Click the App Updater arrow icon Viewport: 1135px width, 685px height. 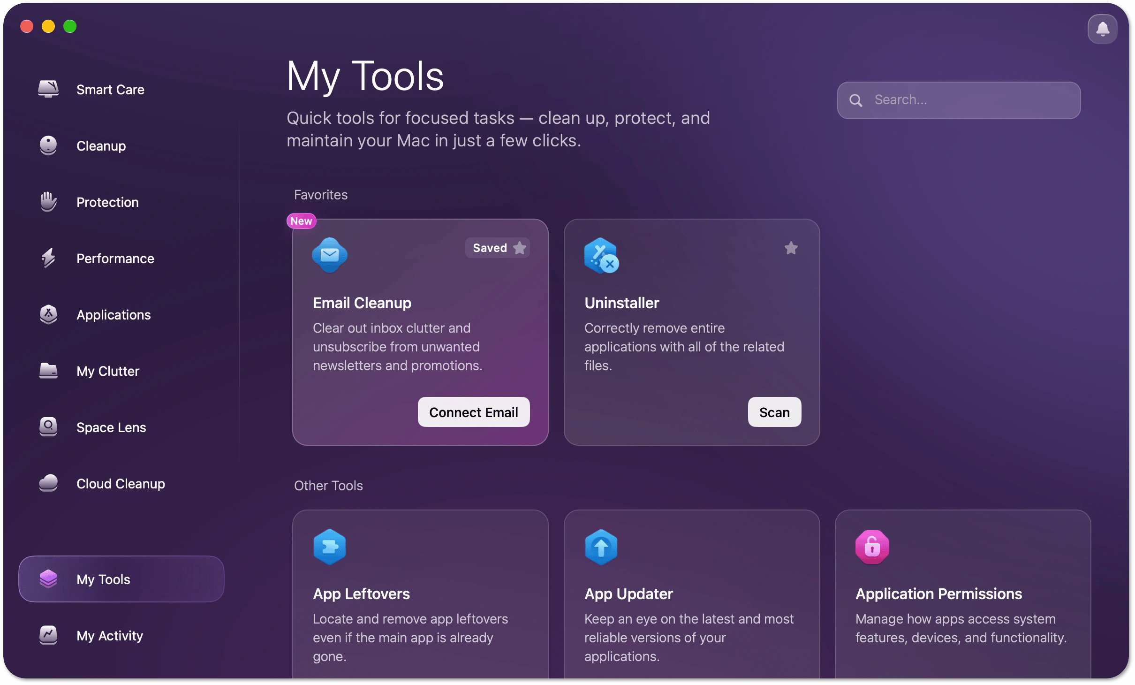tap(601, 547)
